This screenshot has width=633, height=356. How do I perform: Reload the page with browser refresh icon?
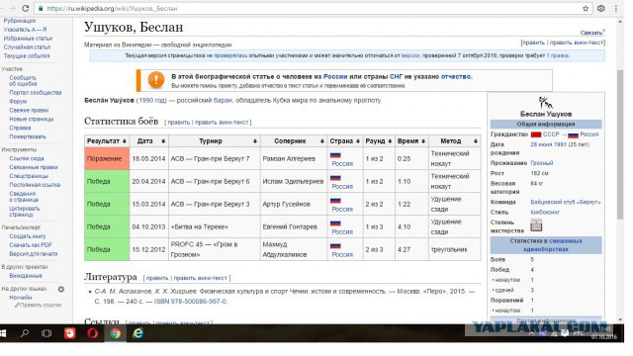pos(25,8)
